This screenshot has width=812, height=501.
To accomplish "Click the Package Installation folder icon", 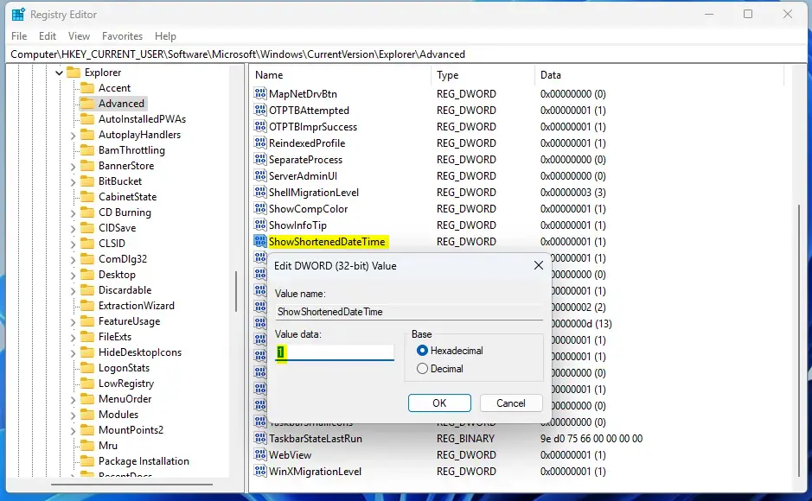I will (87, 460).
